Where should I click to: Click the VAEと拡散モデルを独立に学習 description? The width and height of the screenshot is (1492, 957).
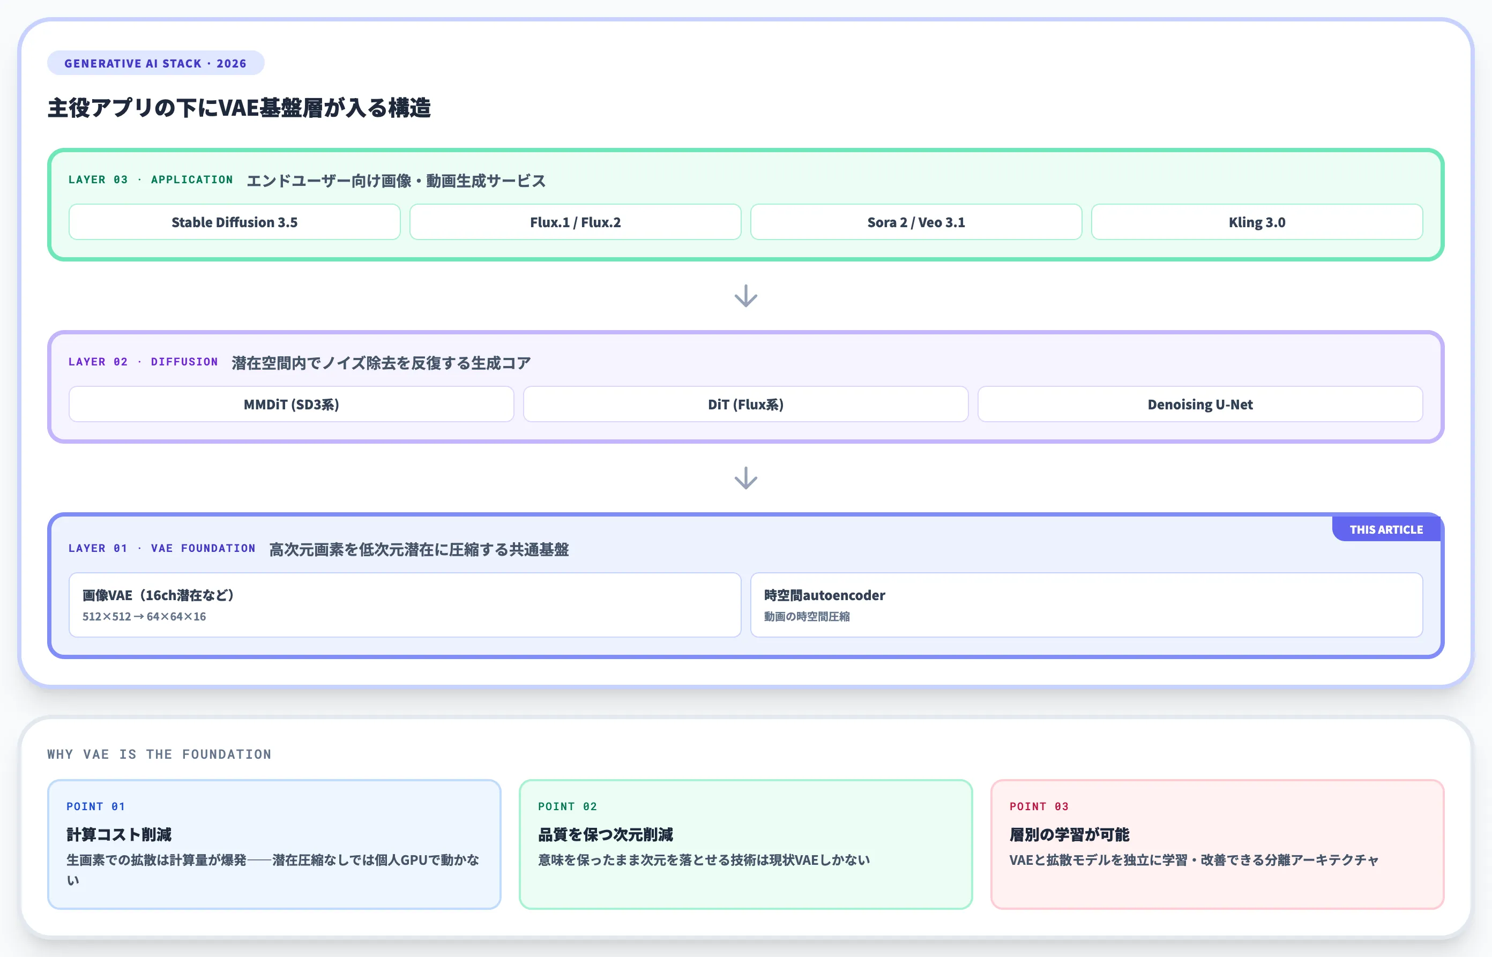coord(1195,860)
